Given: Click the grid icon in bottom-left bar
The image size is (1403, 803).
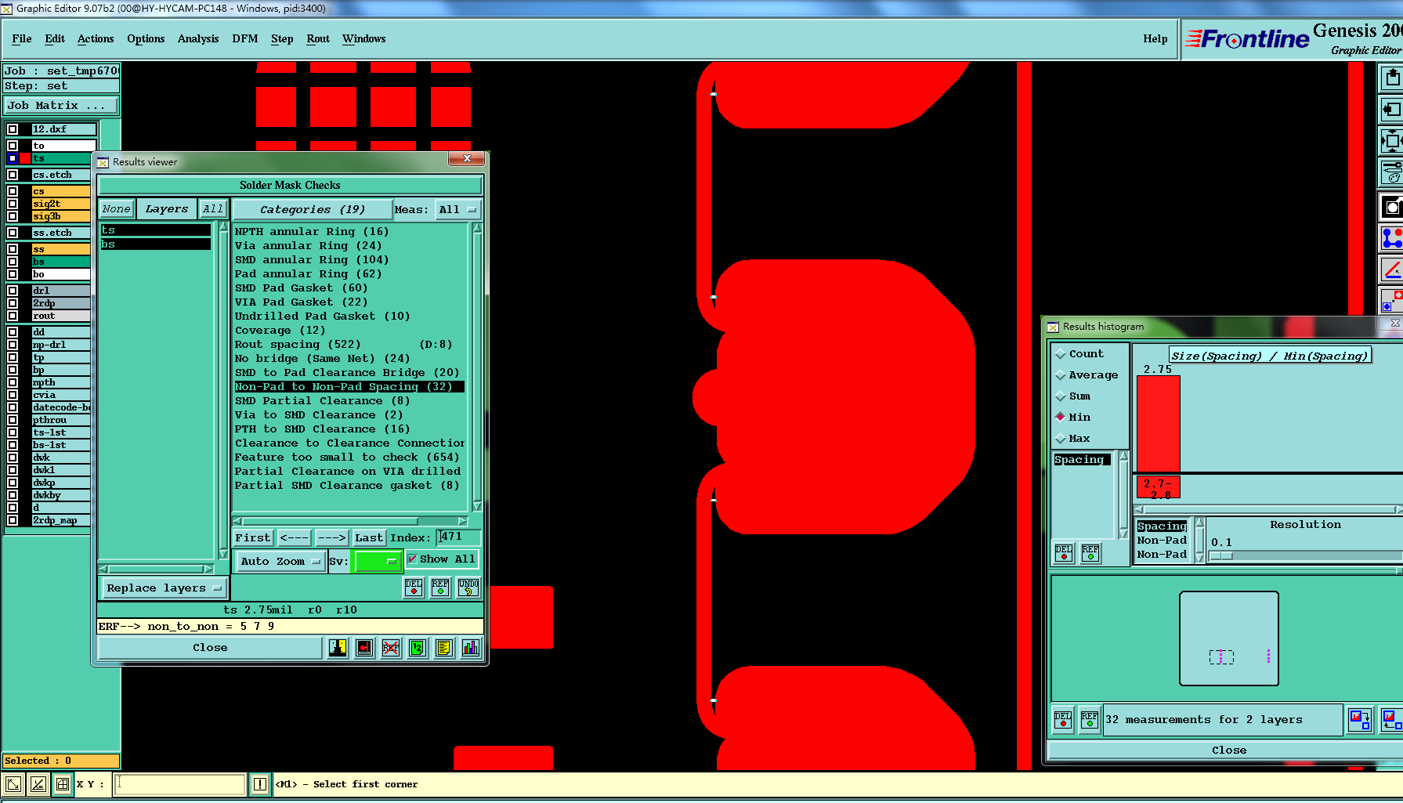Looking at the screenshot, I should (x=63, y=784).
